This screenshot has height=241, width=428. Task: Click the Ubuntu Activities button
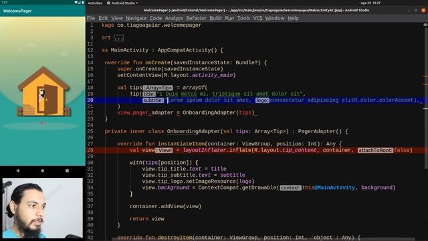click(95, 3)
